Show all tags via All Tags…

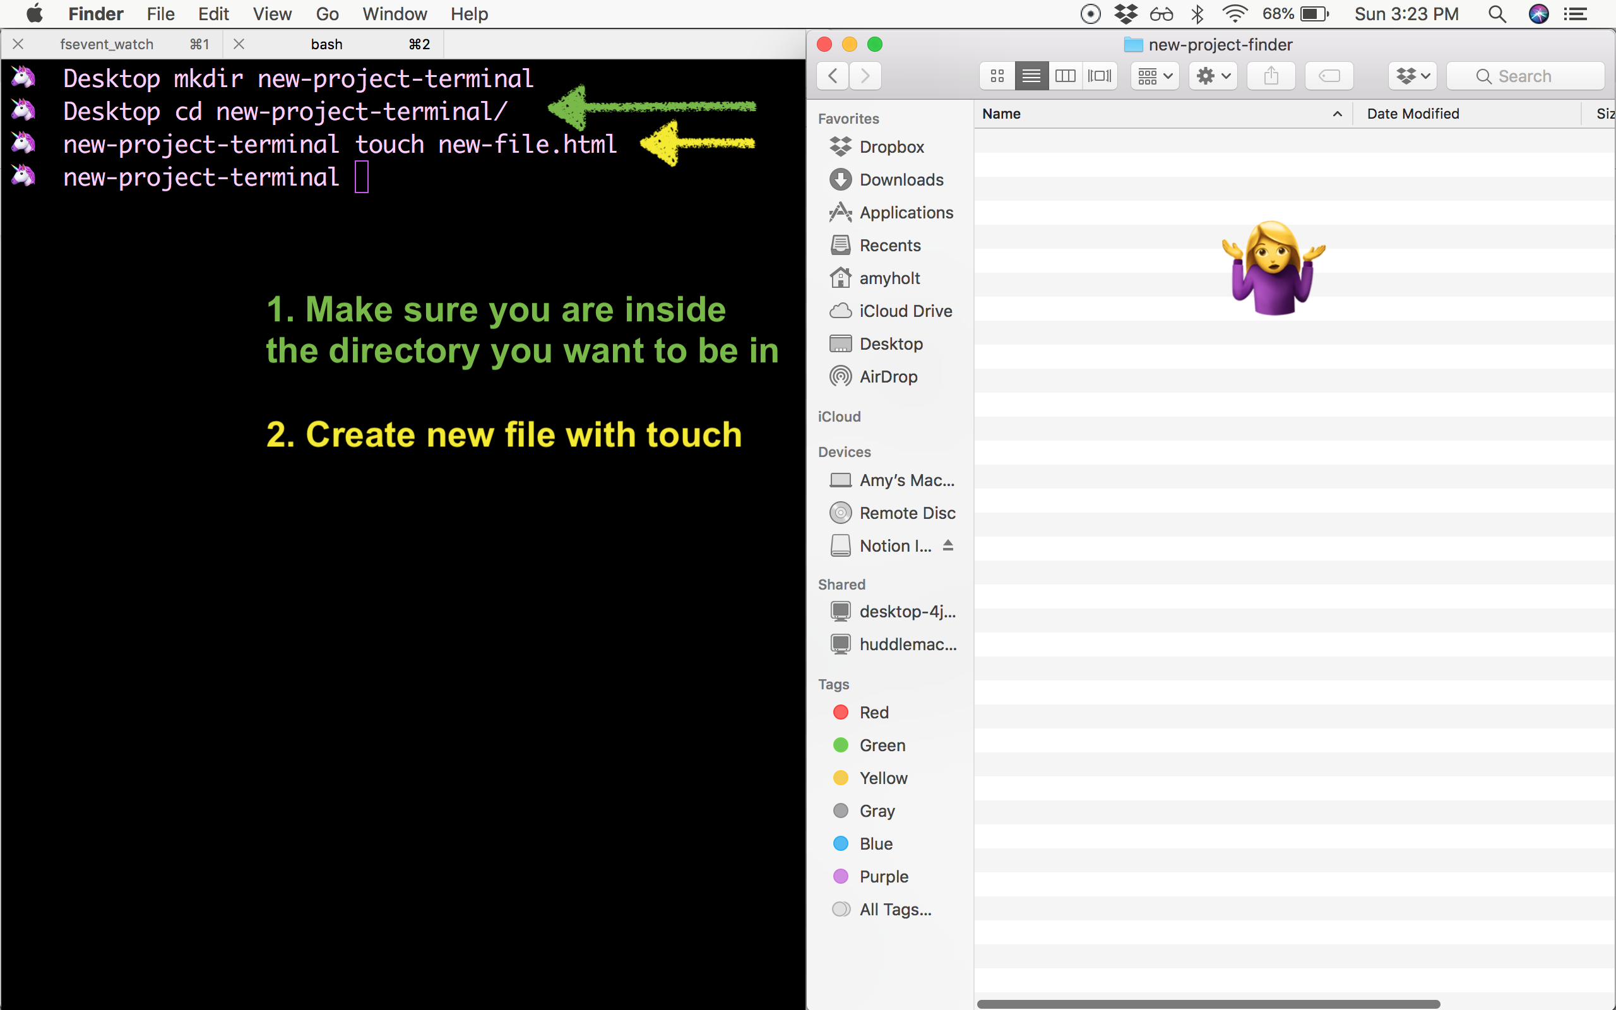click(895, 909)
